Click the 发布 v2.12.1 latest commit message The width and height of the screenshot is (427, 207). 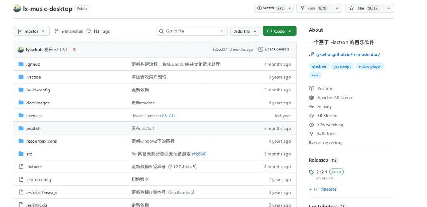(x=56, y=50)
